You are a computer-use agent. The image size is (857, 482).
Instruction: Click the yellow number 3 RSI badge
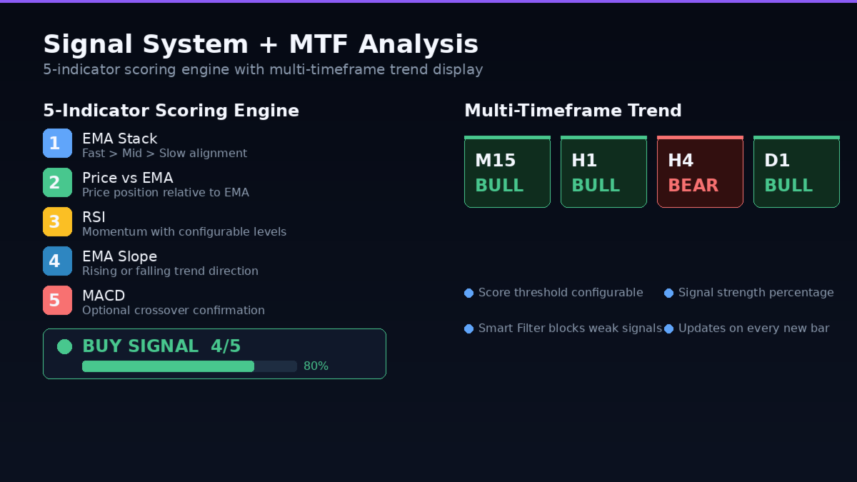click(57, 221)
